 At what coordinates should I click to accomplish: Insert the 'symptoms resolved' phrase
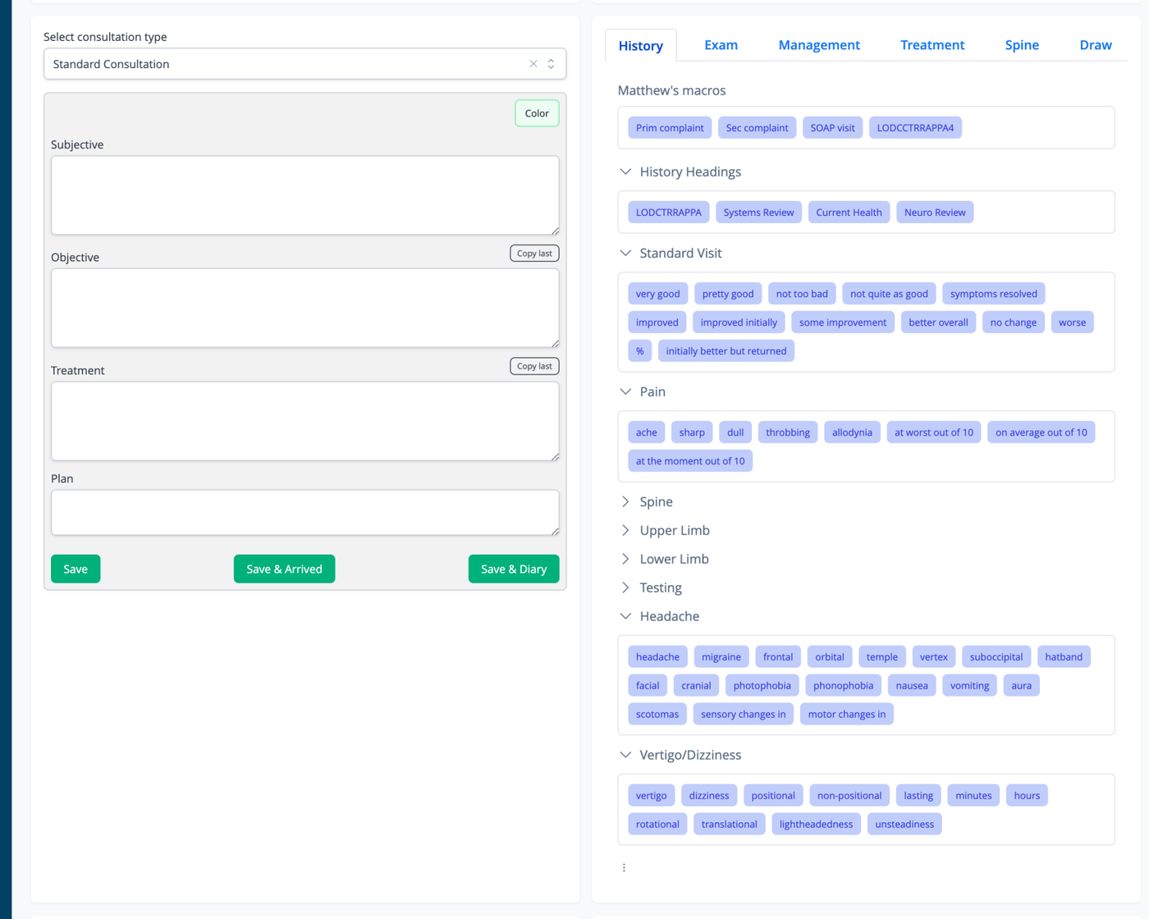(x=994, y=294)
